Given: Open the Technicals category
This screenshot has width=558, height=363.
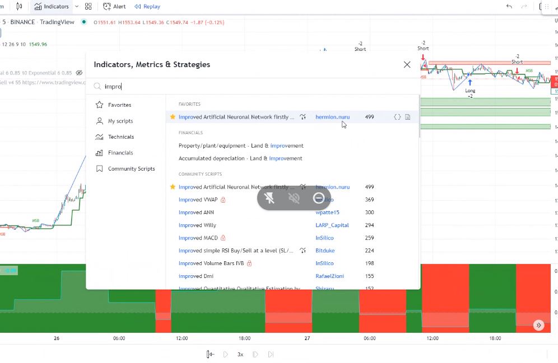Looking at the screenshot, I should point(120,137).
